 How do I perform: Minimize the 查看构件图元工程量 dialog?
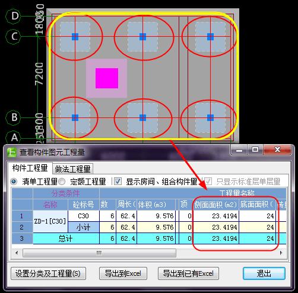point(239,150)
